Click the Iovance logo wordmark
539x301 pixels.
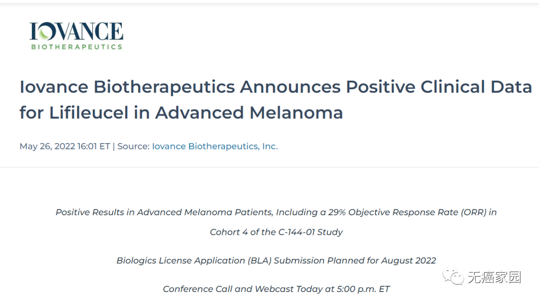click(x=76, y=32)
